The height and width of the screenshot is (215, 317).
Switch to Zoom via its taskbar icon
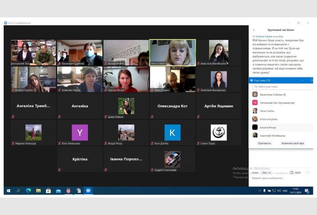tap(88, 190)
